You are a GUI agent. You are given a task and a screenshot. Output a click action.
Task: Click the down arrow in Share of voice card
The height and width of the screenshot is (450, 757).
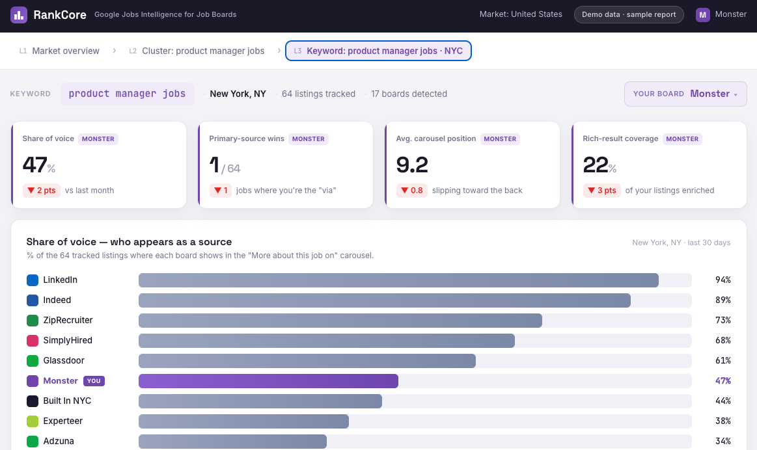(x=31, y=191)
